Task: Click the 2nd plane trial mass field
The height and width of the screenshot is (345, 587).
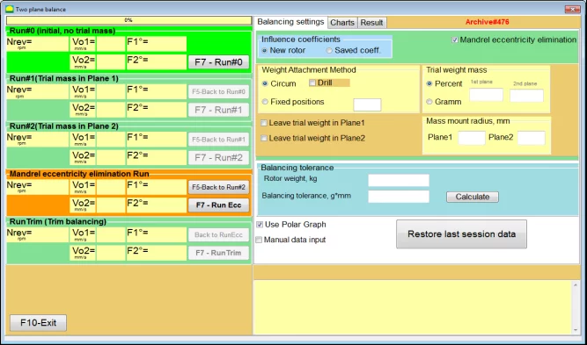Action: tap(527, 96)
